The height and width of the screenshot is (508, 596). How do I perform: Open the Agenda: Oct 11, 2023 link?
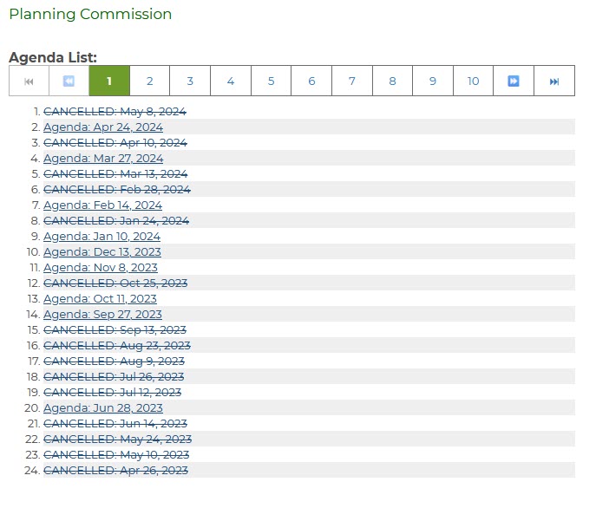[x=100, y=299]
